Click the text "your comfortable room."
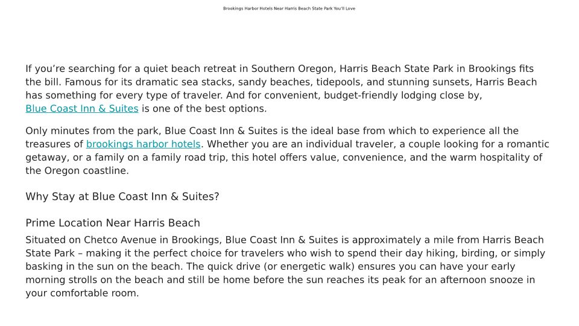 (82, 293)
